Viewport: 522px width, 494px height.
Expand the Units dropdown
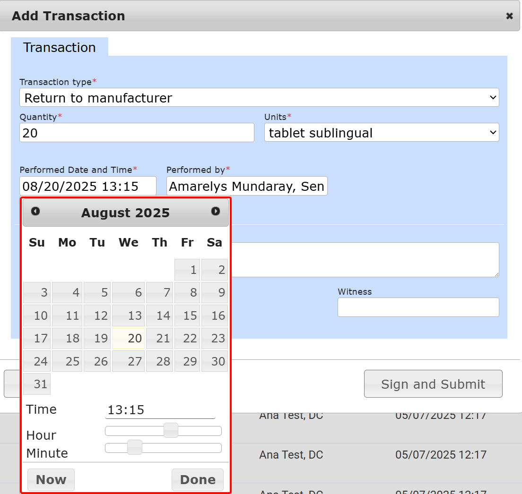(x=381, y=133)
